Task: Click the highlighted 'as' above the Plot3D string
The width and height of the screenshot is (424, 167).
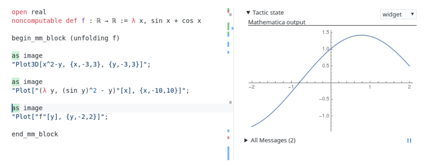Action: click(16, 56)
